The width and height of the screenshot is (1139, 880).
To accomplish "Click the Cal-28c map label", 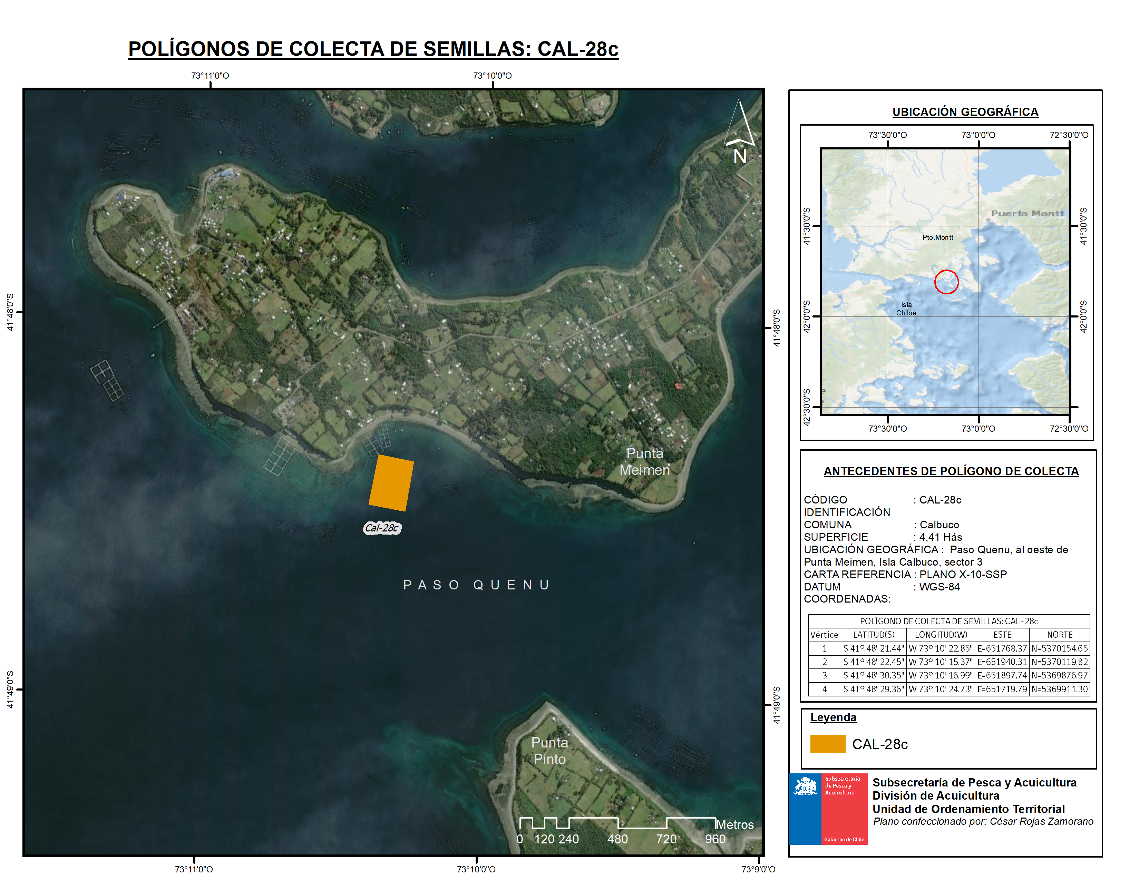I will pyautogui.click(x=382, y=528).
